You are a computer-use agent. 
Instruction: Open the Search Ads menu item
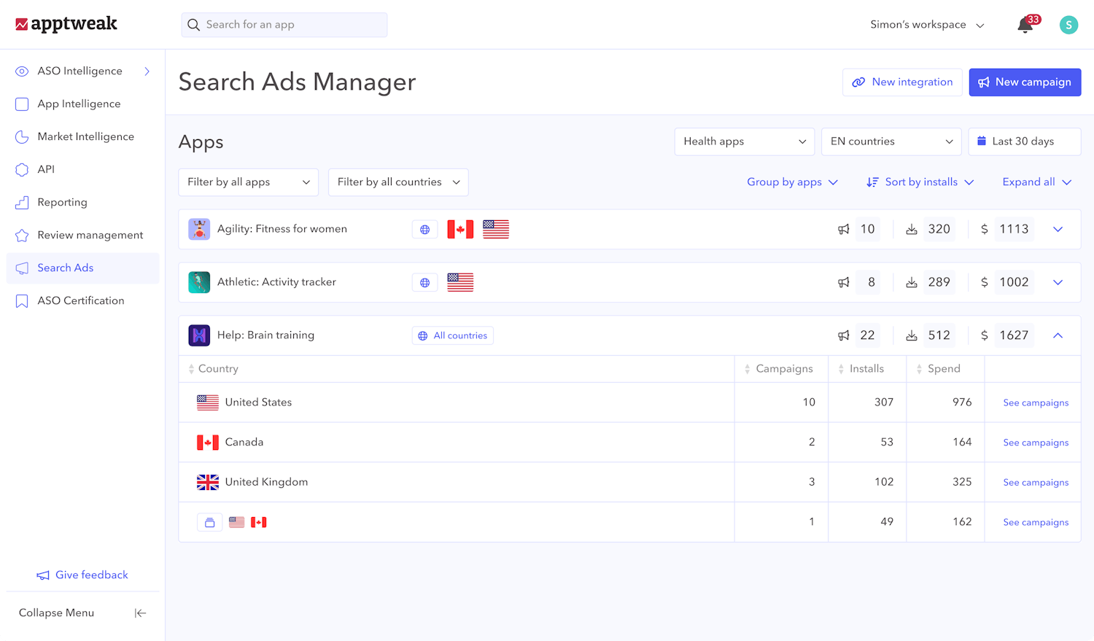point(66,268)
